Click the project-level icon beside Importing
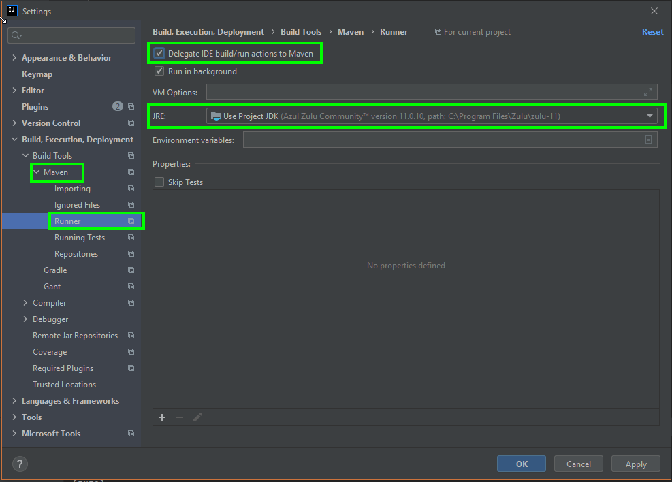The width and height of the screenshot is (672, 482). 131,188
